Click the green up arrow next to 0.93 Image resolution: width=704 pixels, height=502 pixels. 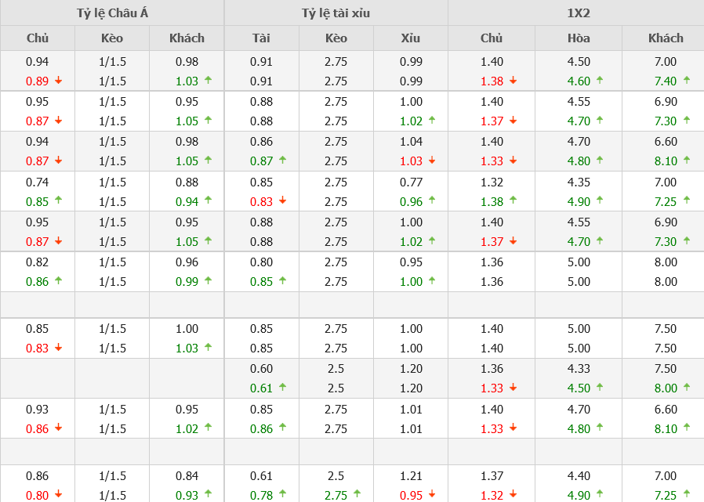coord(208,494)
